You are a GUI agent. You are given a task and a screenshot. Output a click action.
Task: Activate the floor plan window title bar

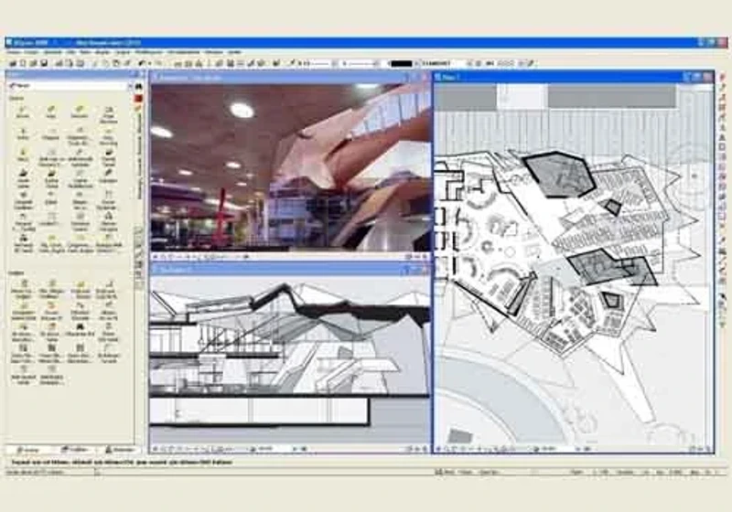pyautogui.click(x=574, y=77)
